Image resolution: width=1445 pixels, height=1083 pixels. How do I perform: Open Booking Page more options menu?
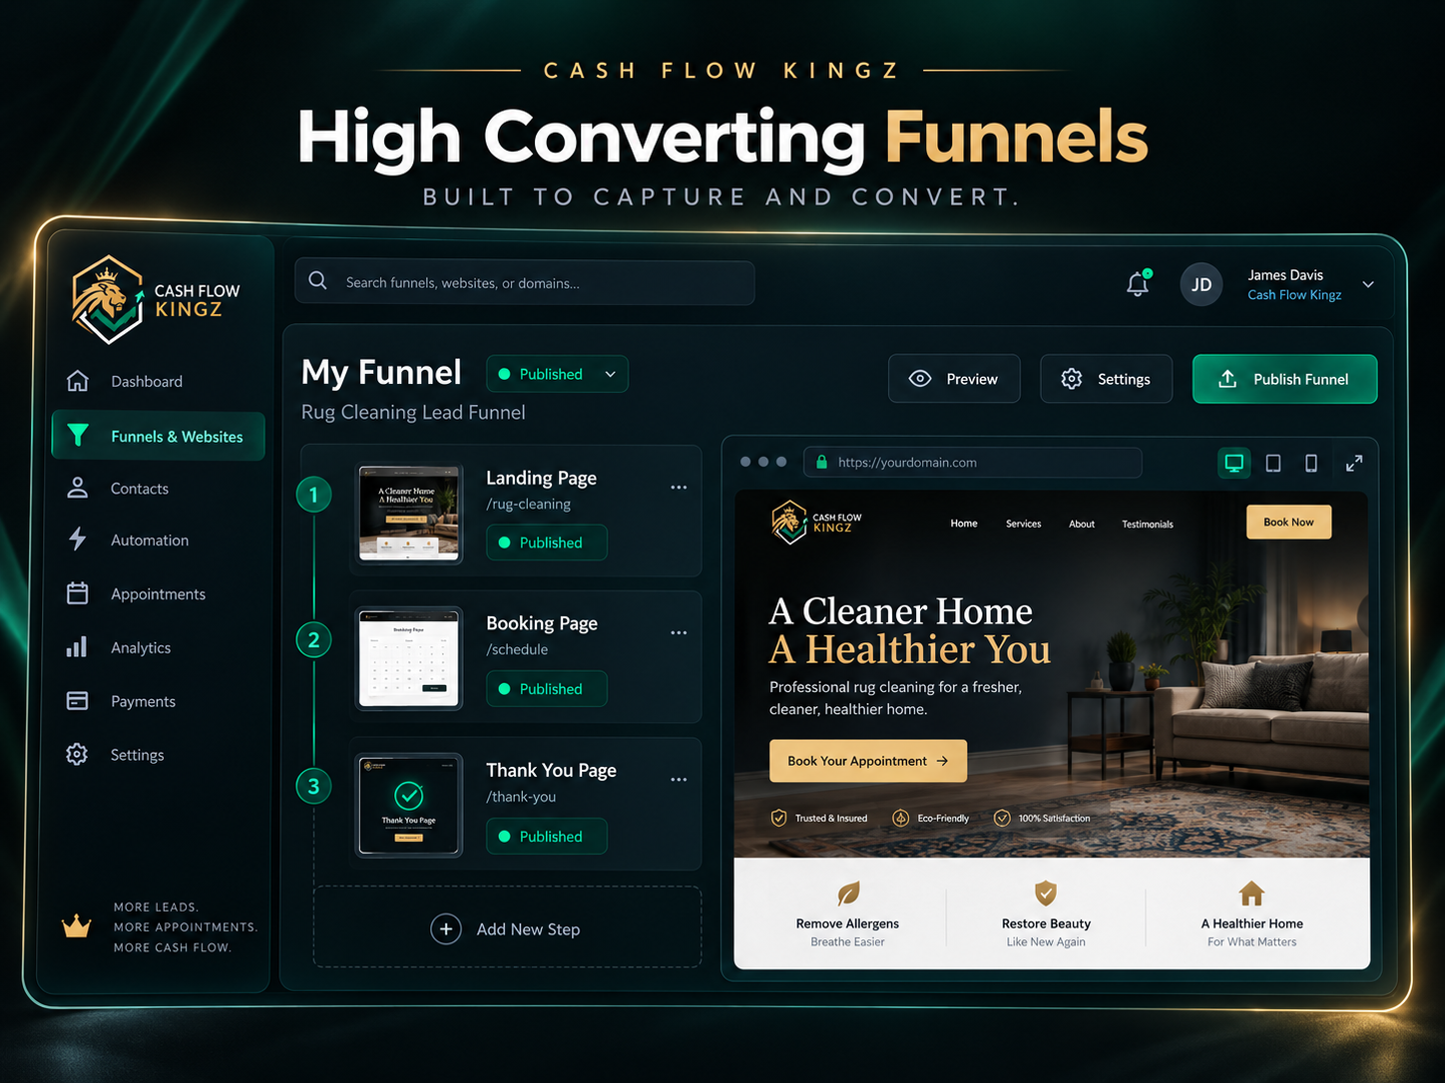click(679, 632)
